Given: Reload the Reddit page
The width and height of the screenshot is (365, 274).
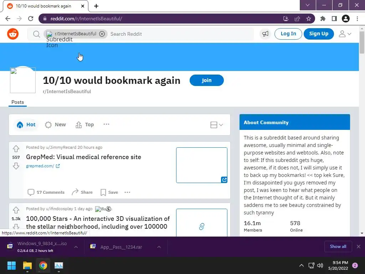Looking at the screenshot, I should 31,19.
